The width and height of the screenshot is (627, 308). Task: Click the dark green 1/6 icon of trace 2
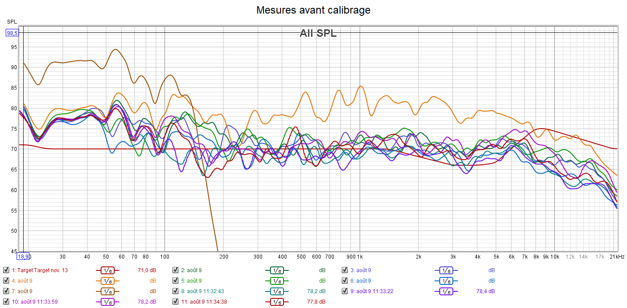(277, 270)
